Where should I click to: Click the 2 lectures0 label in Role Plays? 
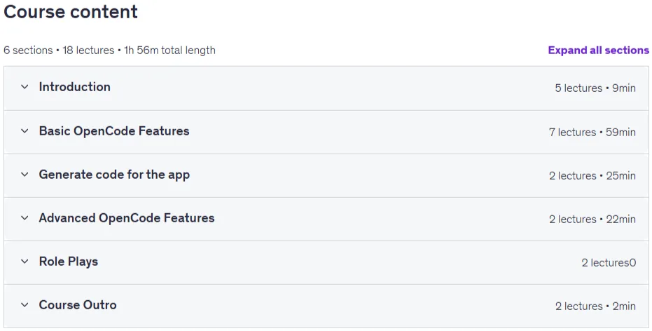coord(609,263)
